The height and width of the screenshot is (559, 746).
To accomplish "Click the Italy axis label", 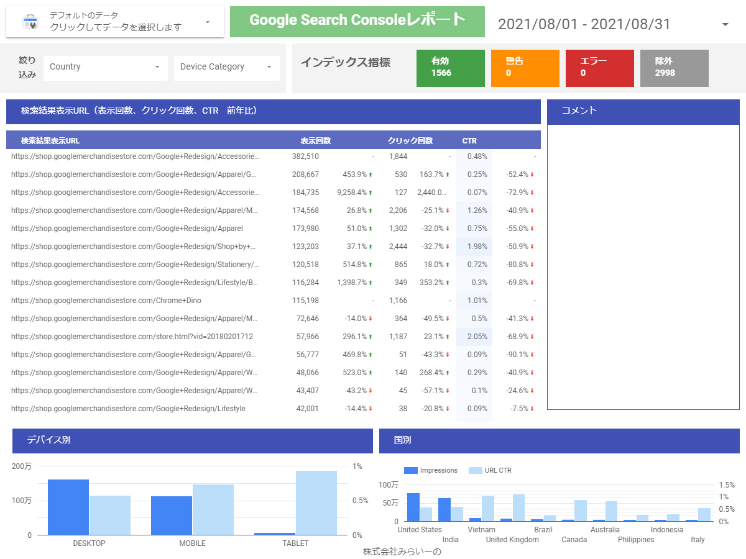I will pyautogui.click(x=698, y=540).
